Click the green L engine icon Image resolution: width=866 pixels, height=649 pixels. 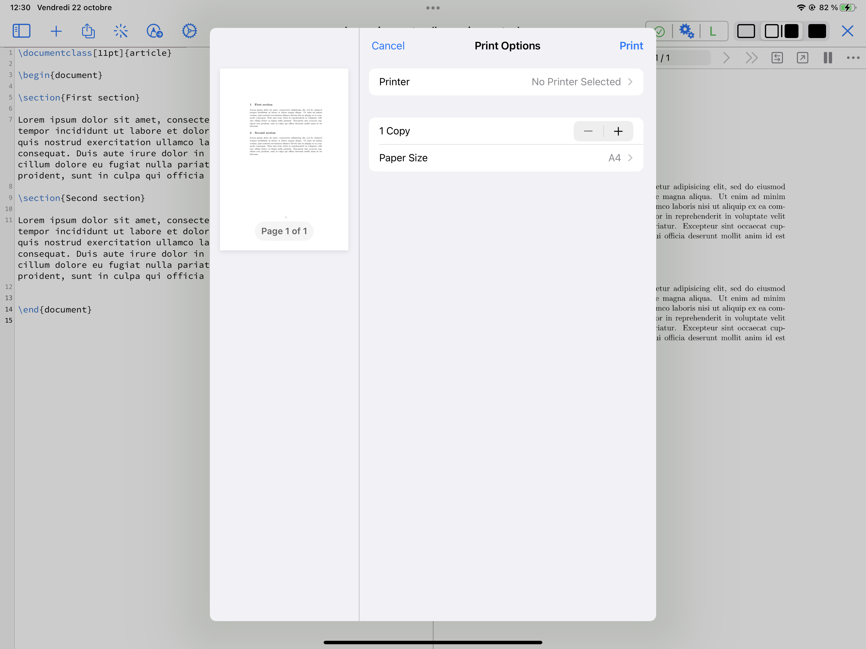click(x=713, y=31)
